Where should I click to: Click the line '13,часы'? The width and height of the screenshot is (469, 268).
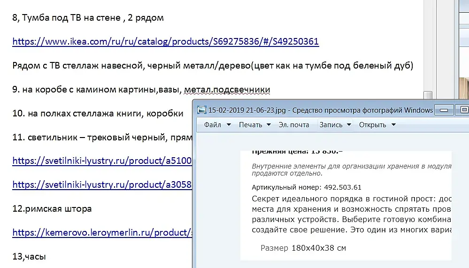coord(29,256)
